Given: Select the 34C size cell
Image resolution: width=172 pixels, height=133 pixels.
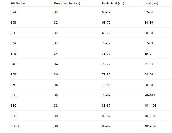Looking at the screenshot, I should (x=14, y=64).
